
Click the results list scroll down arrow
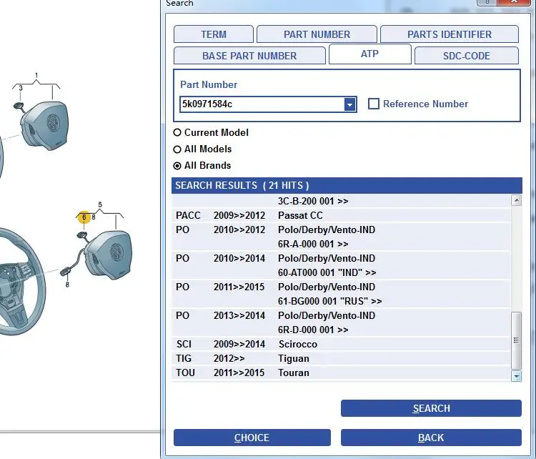tap(516, 376)
